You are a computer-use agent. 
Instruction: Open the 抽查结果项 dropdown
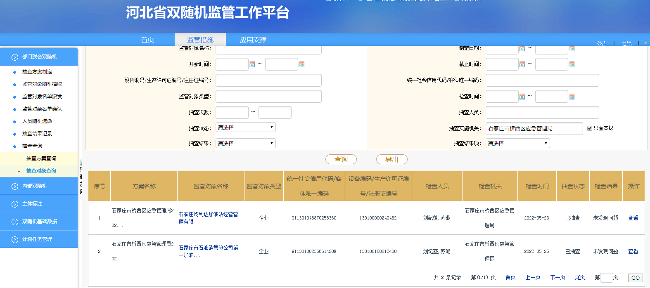[x=517, y=144]
